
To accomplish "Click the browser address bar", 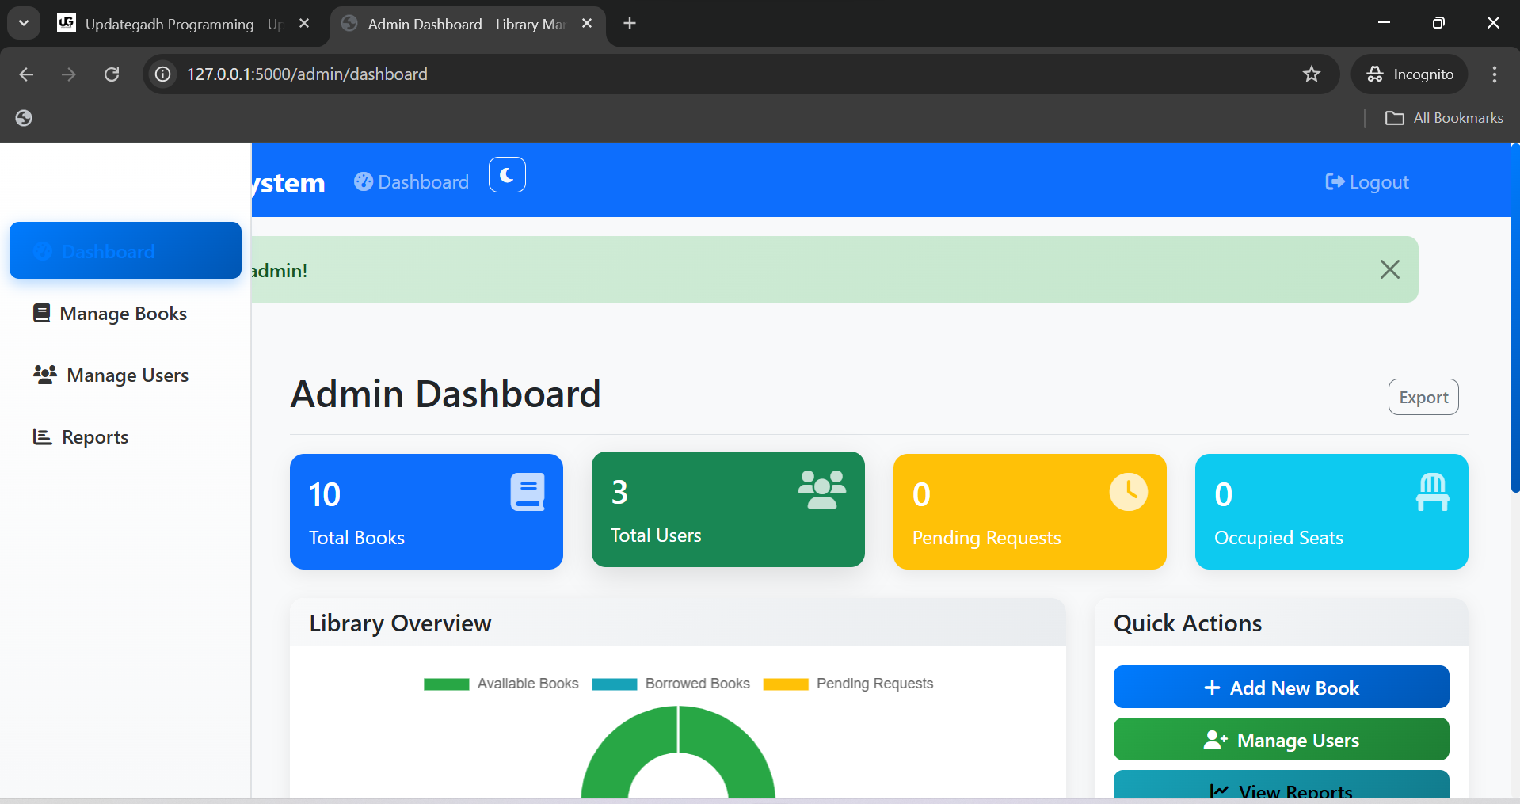I will click(741, 74).
